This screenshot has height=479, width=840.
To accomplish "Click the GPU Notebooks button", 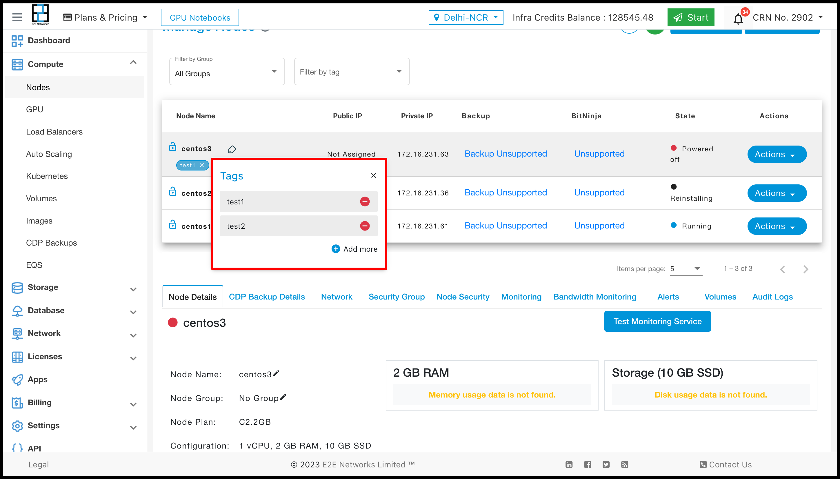I will tap(200, 17).
